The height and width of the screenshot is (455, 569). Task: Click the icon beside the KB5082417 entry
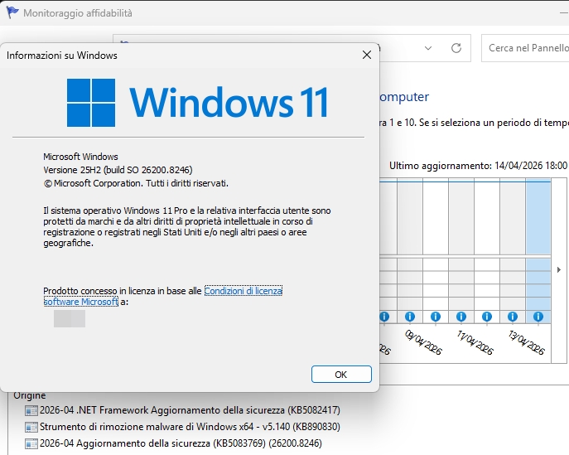click(31, 411)
